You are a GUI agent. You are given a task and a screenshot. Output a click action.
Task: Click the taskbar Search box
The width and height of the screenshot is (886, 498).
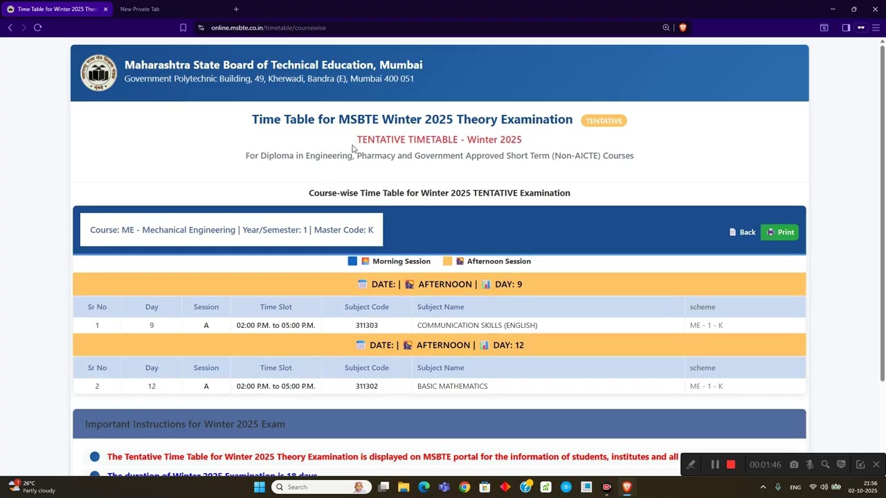(321, 487)
